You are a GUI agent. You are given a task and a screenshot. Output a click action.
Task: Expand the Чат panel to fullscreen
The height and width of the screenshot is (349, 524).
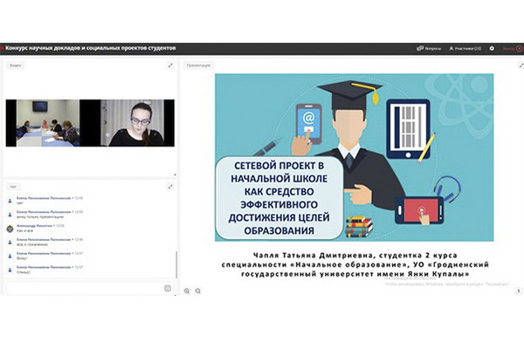(169, 187)
